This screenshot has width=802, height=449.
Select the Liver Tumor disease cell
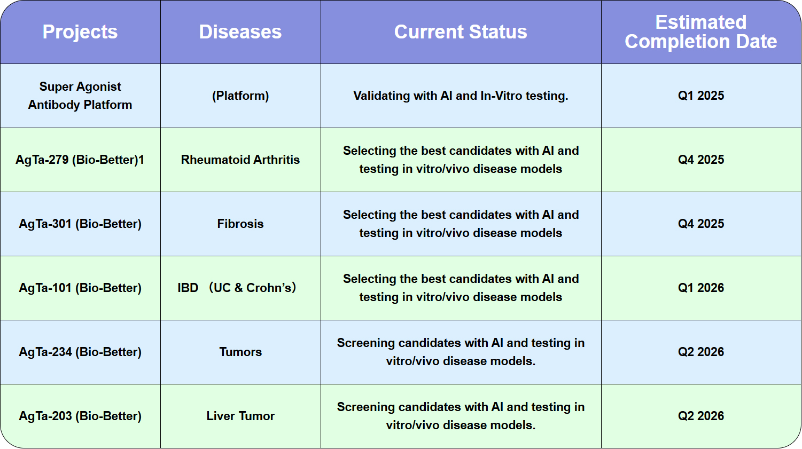240,416
